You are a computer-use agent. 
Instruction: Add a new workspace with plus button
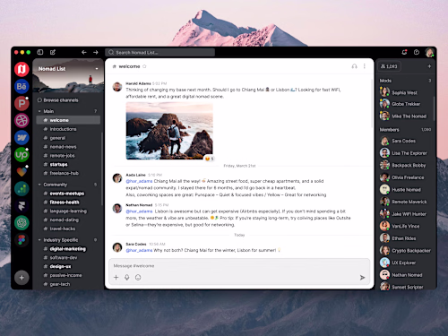point(22,278)
